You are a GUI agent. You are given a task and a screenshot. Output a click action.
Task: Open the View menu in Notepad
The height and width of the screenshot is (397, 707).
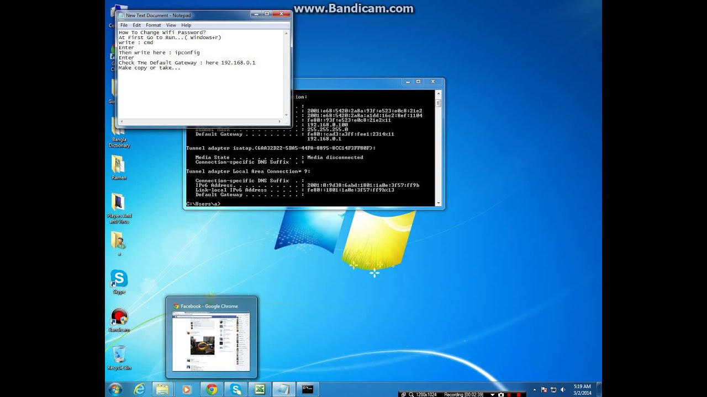click(171, 25)
